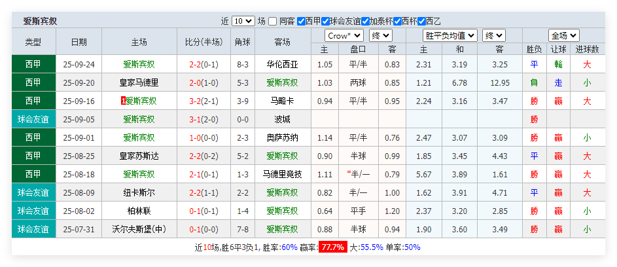Expand the Crow* bookmaker dropdown

[x=344, y=35]
